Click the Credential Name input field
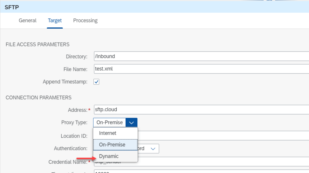The width and height of the screenshot is (309, 173). click(224, 162)
